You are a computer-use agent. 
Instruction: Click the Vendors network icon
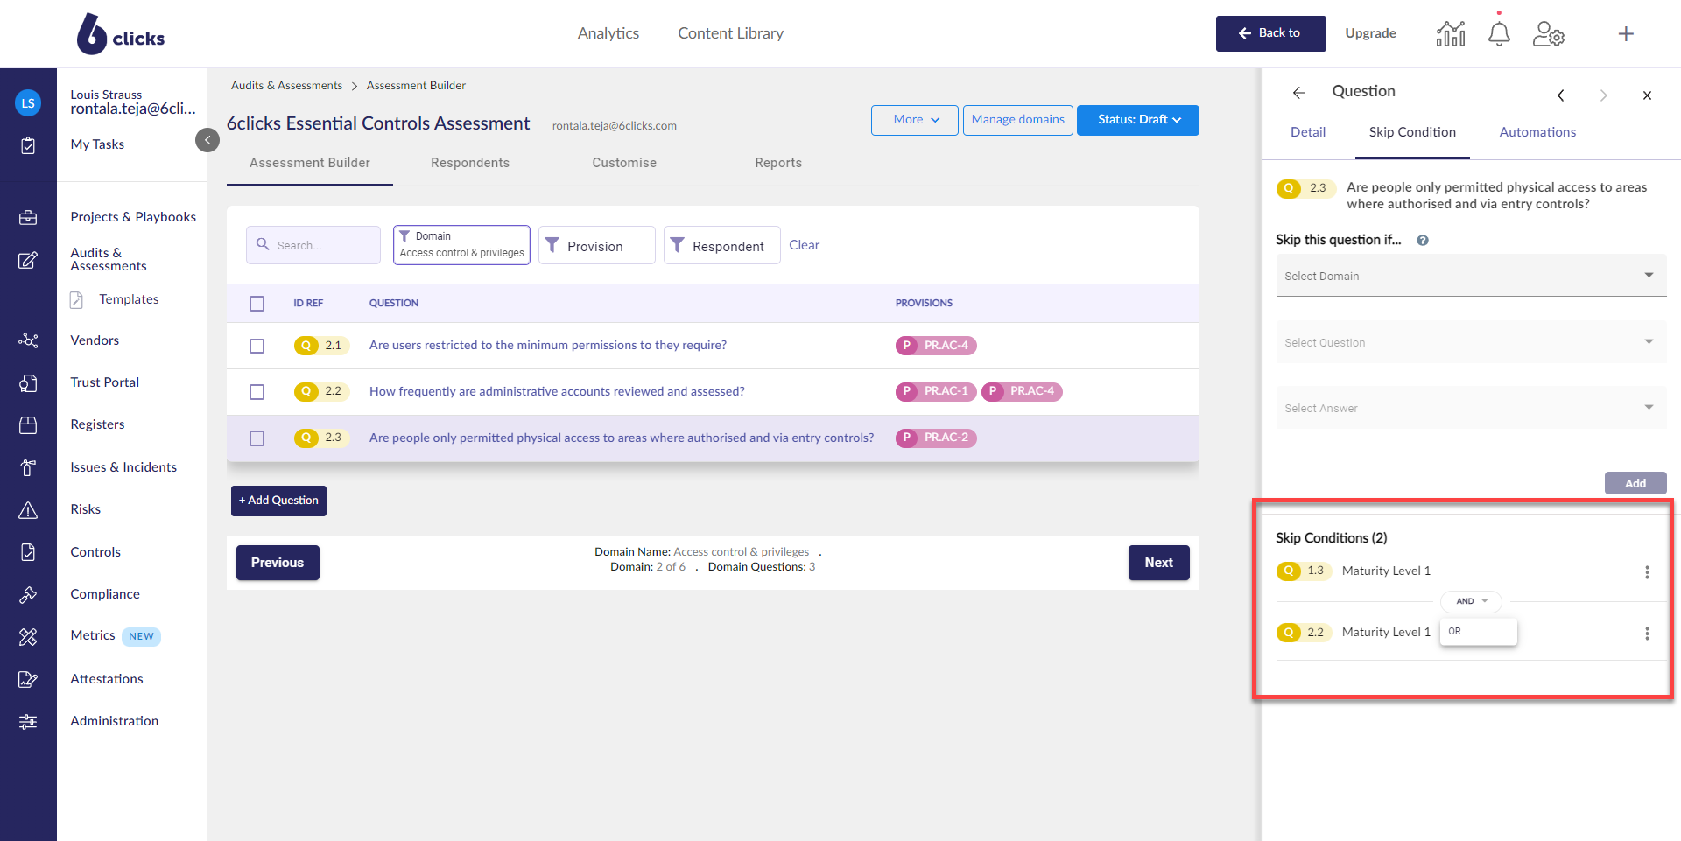click(x=28, y=340)
